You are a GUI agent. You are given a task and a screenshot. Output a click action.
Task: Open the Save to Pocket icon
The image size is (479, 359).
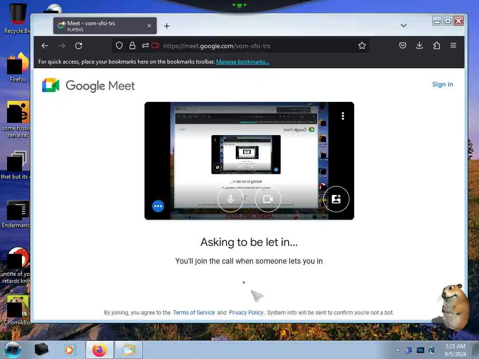click(403, 45)
